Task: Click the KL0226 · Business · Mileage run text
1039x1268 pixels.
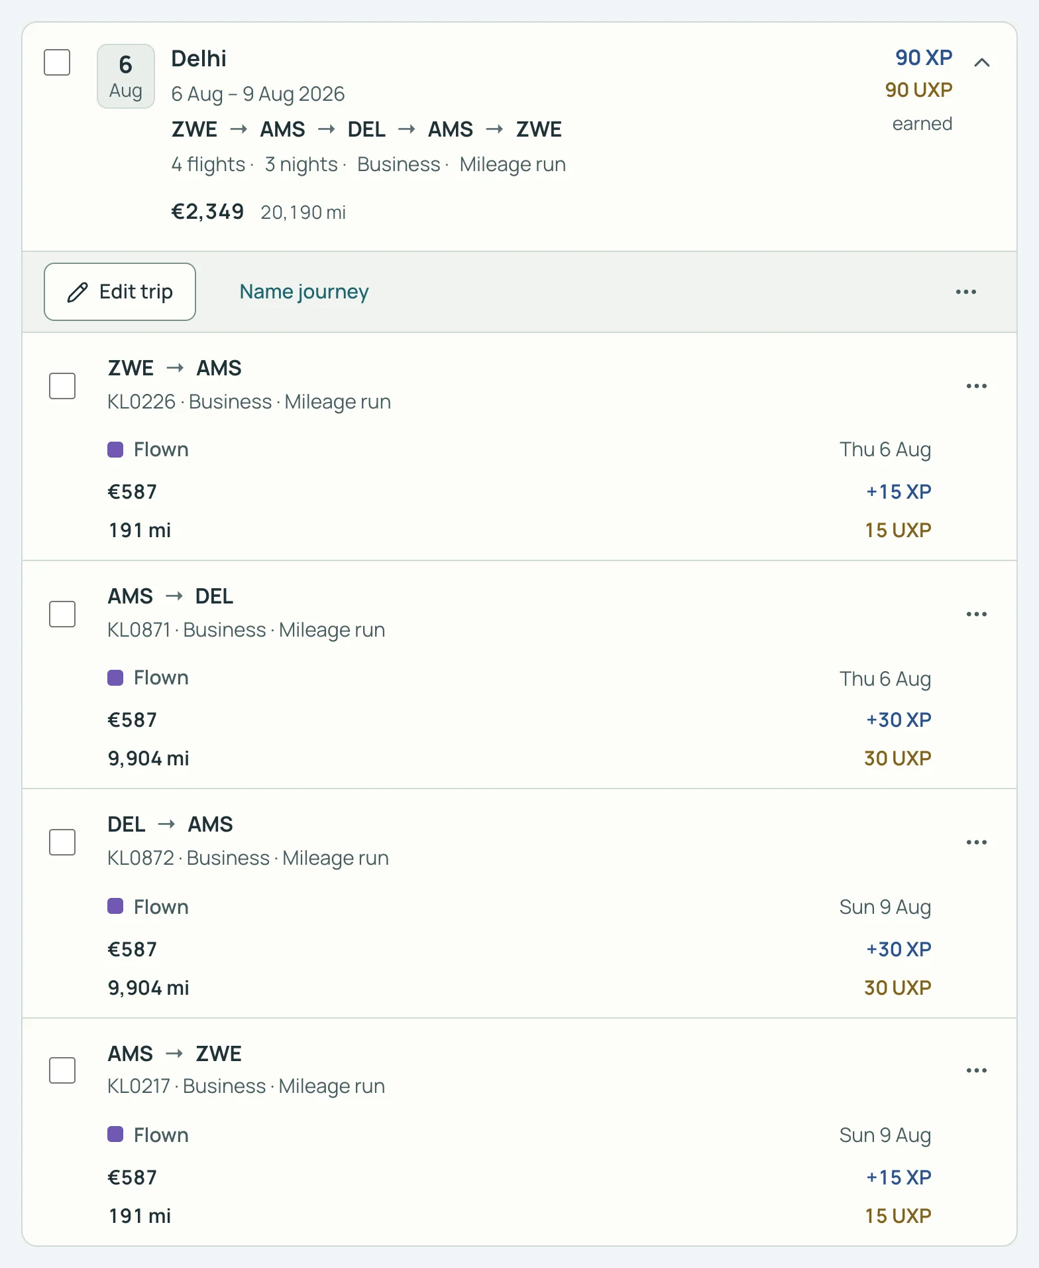Action: tap(249, 402)
